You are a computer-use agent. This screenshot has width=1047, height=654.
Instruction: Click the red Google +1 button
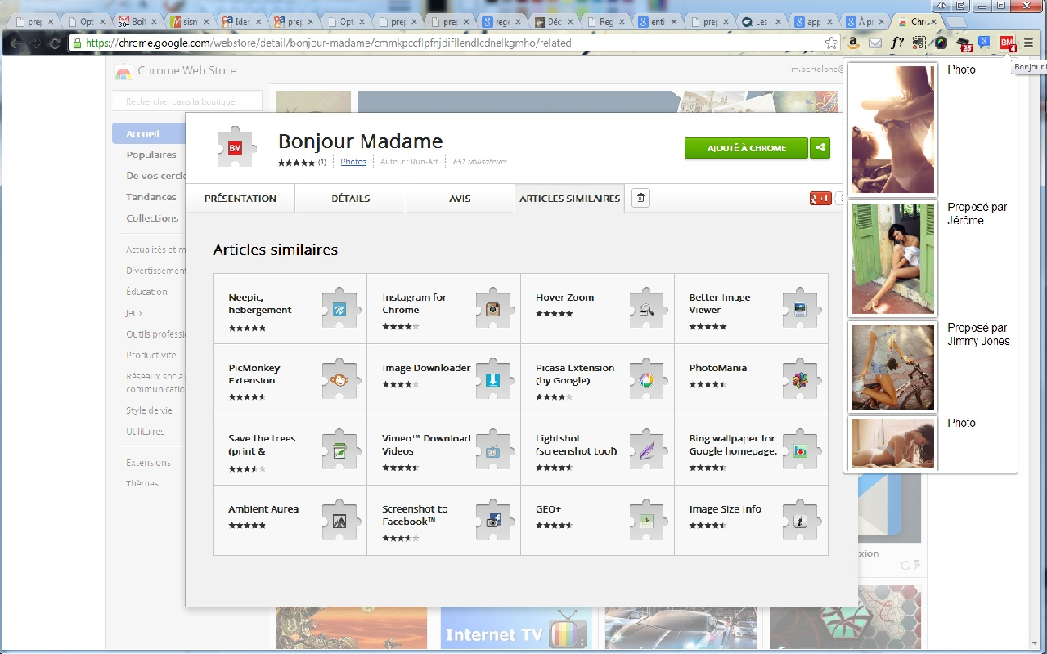tap(820, 198)
